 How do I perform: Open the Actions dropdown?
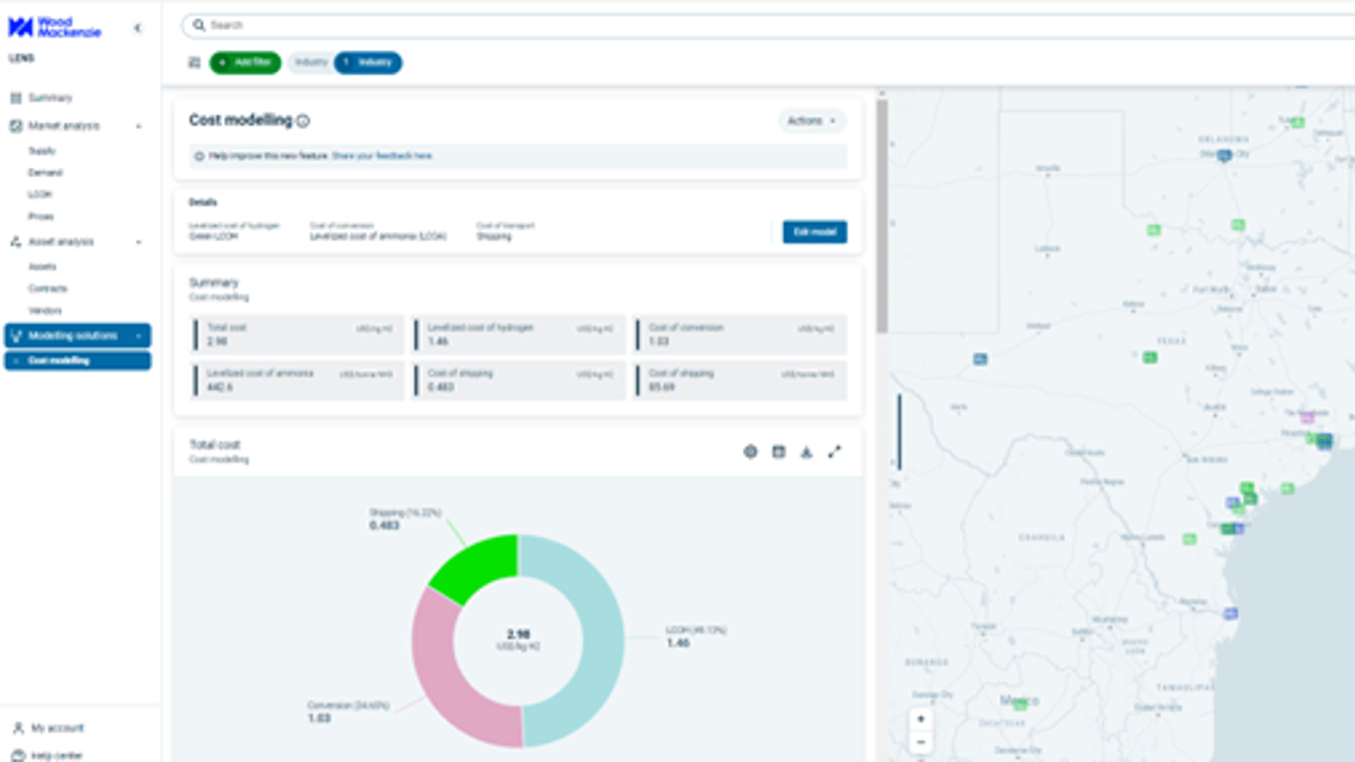(x=812, y=121)
